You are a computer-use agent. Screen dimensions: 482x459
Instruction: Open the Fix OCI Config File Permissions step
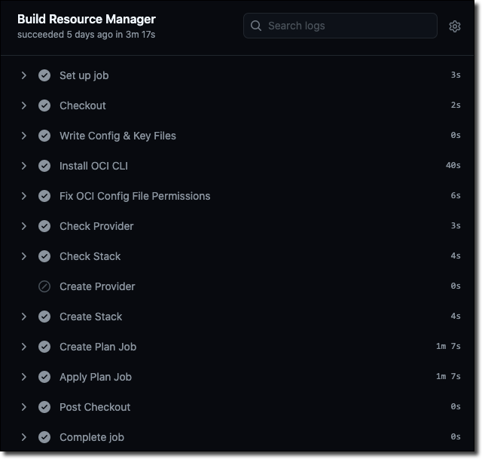[135, 196]
